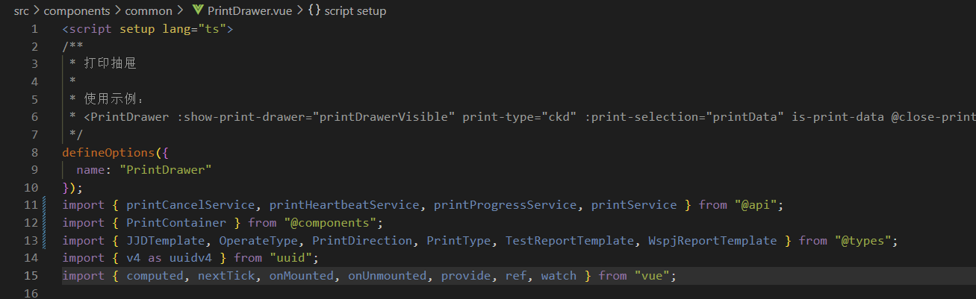Click the script setup breadcrumb symbol

point(355,11)
